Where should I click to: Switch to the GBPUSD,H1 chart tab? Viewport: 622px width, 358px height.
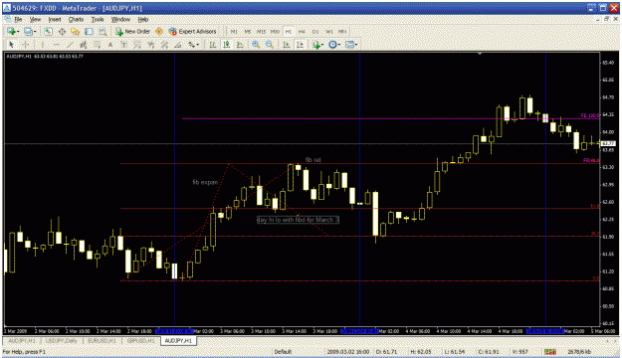point(141,341)
